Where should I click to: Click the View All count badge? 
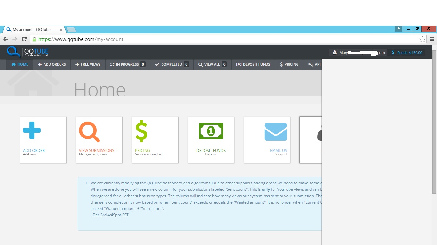coord(224,64)
